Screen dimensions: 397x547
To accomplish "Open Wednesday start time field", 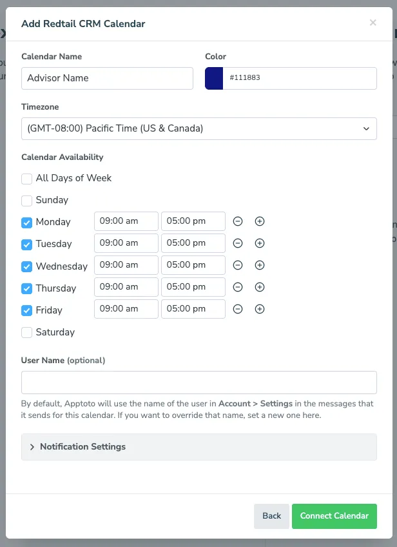I will click(x=126, y=265).
